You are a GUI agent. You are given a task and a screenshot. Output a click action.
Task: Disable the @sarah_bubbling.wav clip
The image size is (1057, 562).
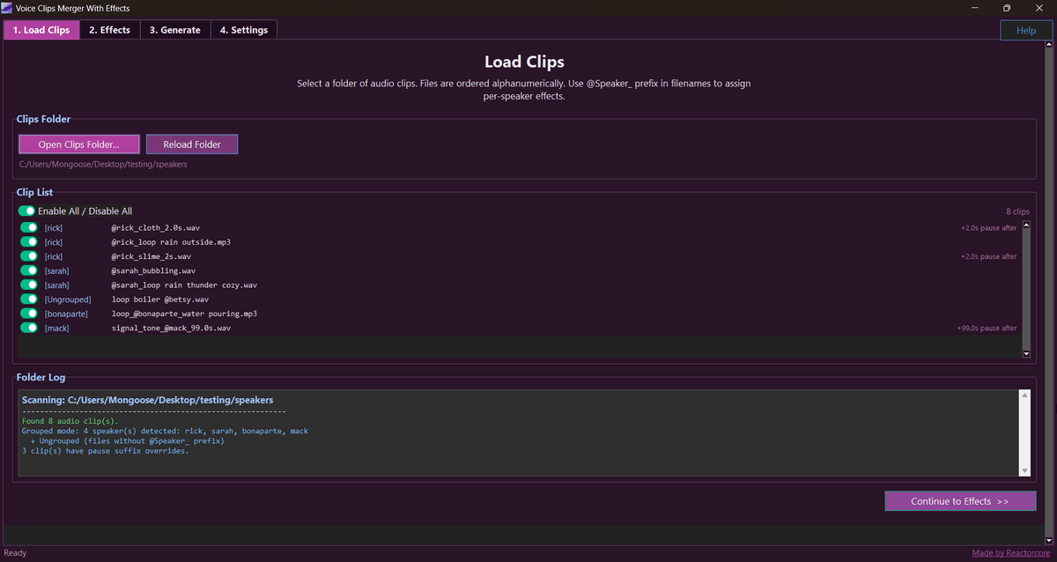click(29, 270)
